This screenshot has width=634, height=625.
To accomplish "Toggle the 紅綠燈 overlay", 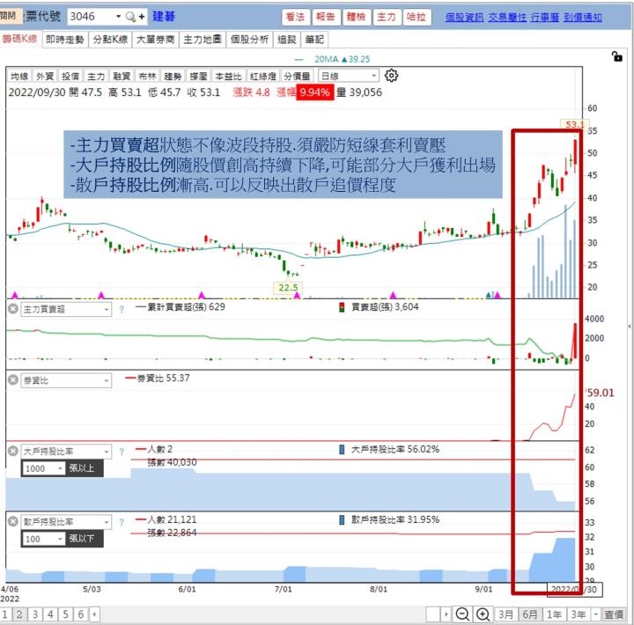I will [x=262, y=76].
